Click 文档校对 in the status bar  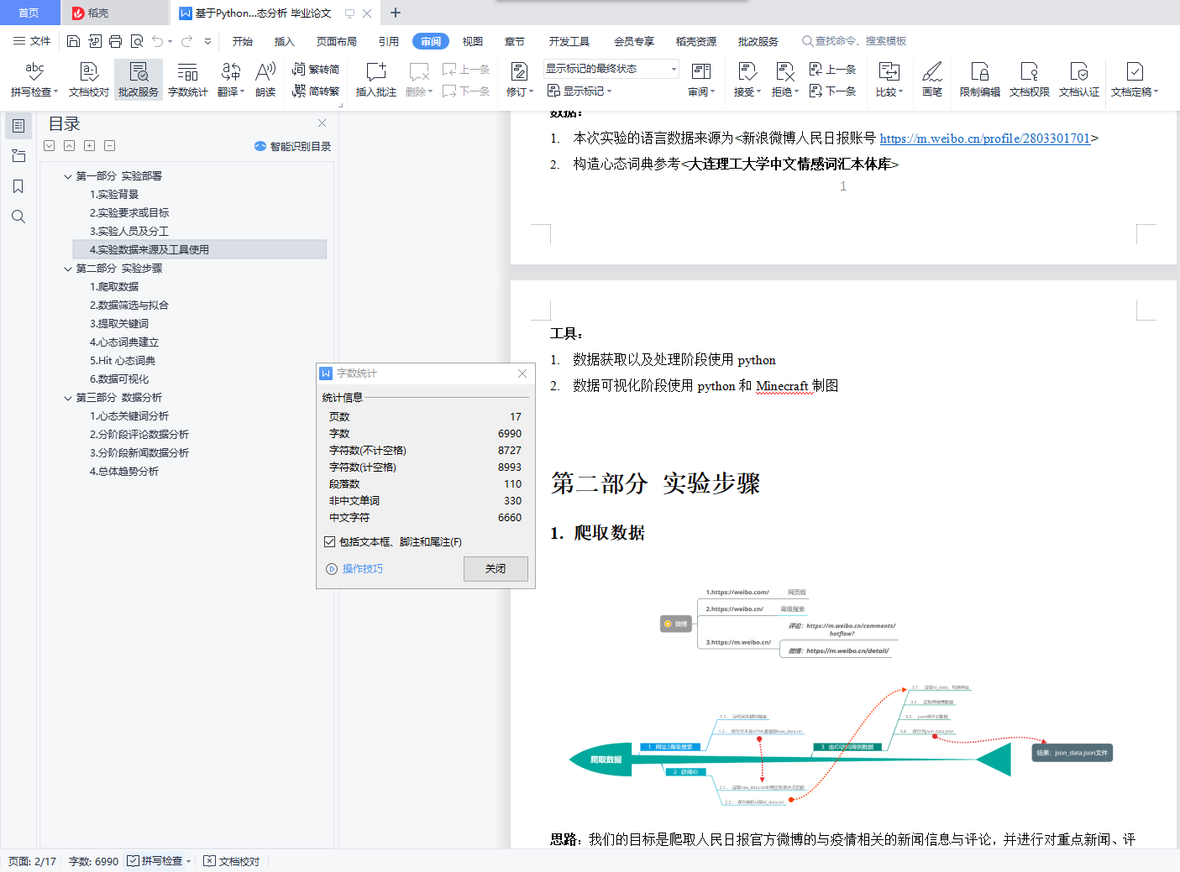click(x=233, y=861)
